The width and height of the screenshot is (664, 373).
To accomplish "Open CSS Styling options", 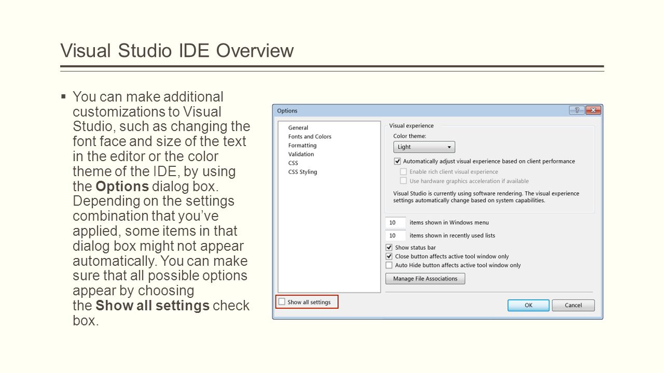I will coord(302,171).
